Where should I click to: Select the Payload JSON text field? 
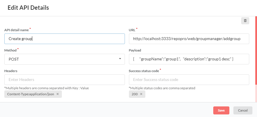(189, 59)
